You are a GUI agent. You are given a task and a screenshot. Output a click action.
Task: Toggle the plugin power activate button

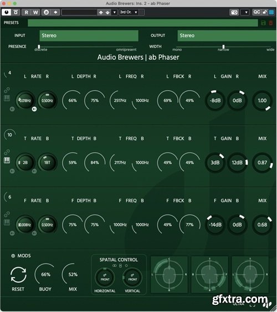[x=7, y=12]
